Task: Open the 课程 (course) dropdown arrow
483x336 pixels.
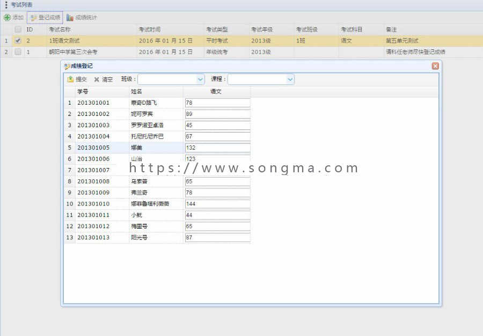Action: point(290,79)
